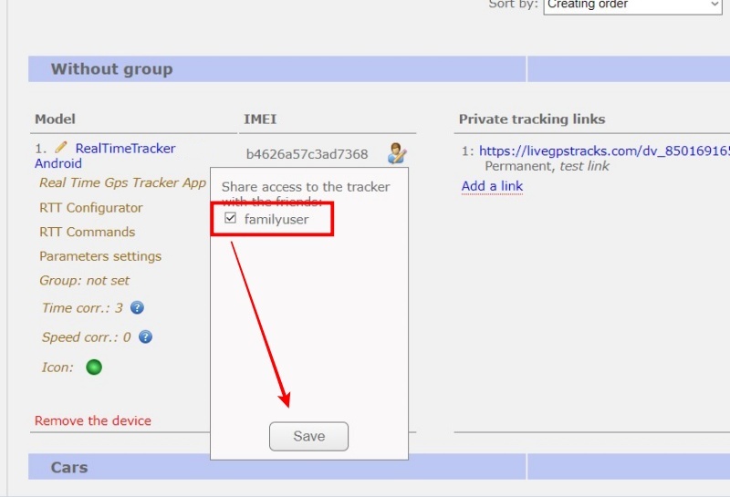Click Remove the device link
The height and width of the screenshot is (497, 730).
[93, 420]
